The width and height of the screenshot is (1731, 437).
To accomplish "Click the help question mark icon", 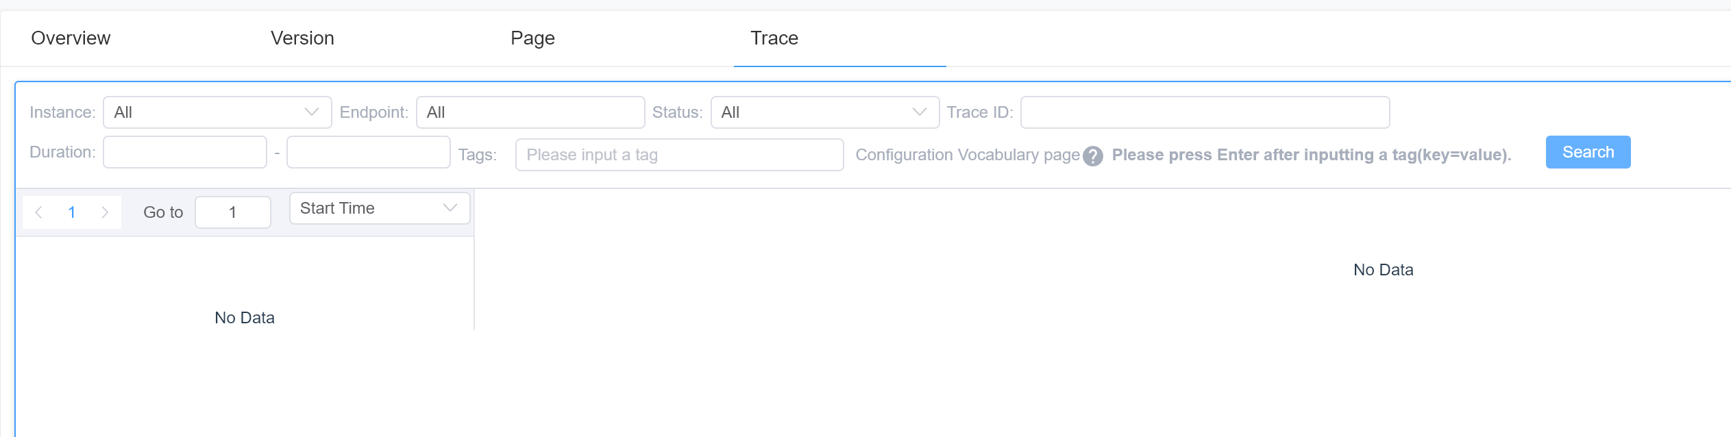I will coord(1092,156).
